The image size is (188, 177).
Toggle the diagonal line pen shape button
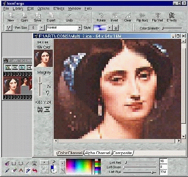pos(62,170)
